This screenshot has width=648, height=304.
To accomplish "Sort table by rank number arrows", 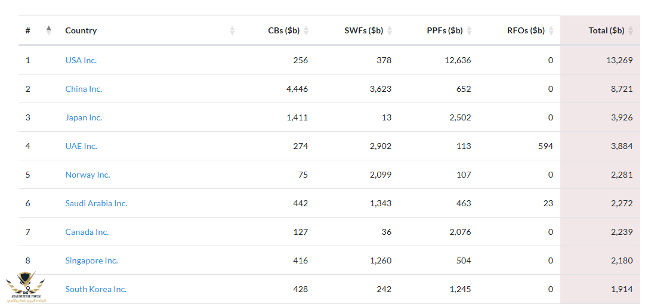I will [x=49, y=30].
